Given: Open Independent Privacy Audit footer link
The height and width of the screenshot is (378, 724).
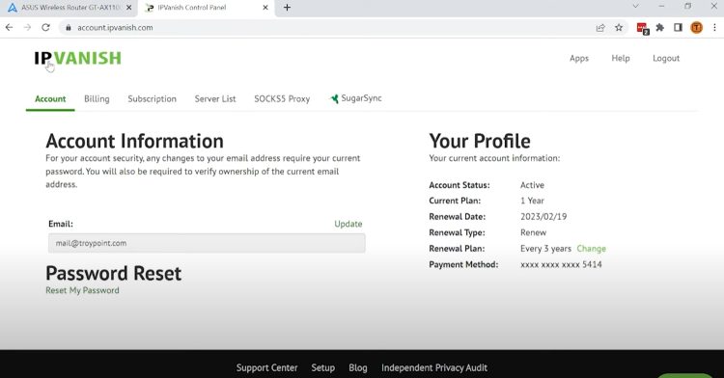Looking at the screenshot, I should tap(434, 367).
